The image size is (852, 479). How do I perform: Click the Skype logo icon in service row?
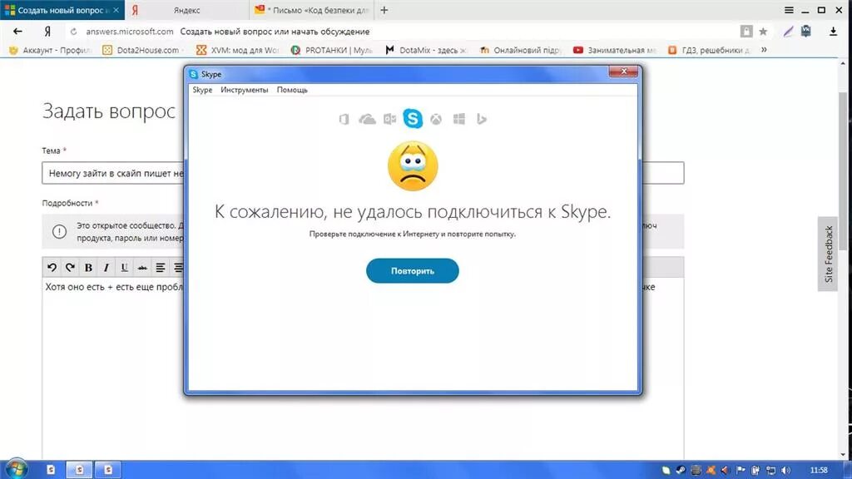(413, 118)
